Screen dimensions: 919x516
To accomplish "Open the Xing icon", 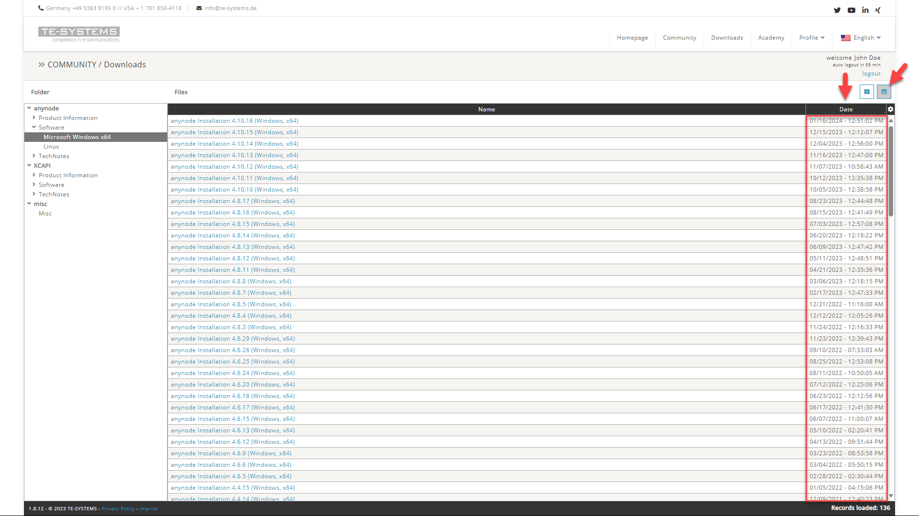I will pos(878,10).
